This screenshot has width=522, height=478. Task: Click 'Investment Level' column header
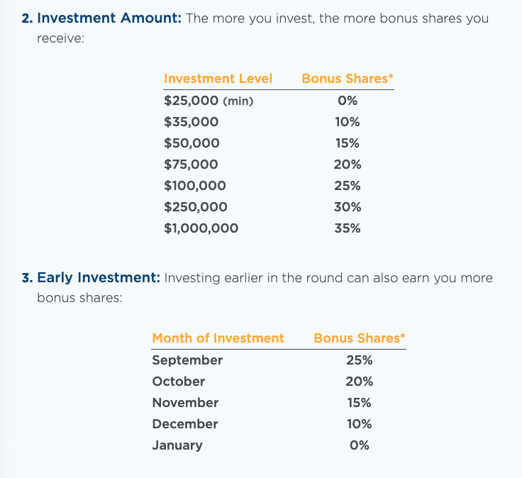tap(218, 79)
